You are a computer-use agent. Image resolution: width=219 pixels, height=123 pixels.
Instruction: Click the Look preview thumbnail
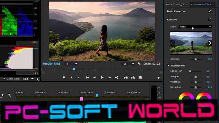pos(191,43)
